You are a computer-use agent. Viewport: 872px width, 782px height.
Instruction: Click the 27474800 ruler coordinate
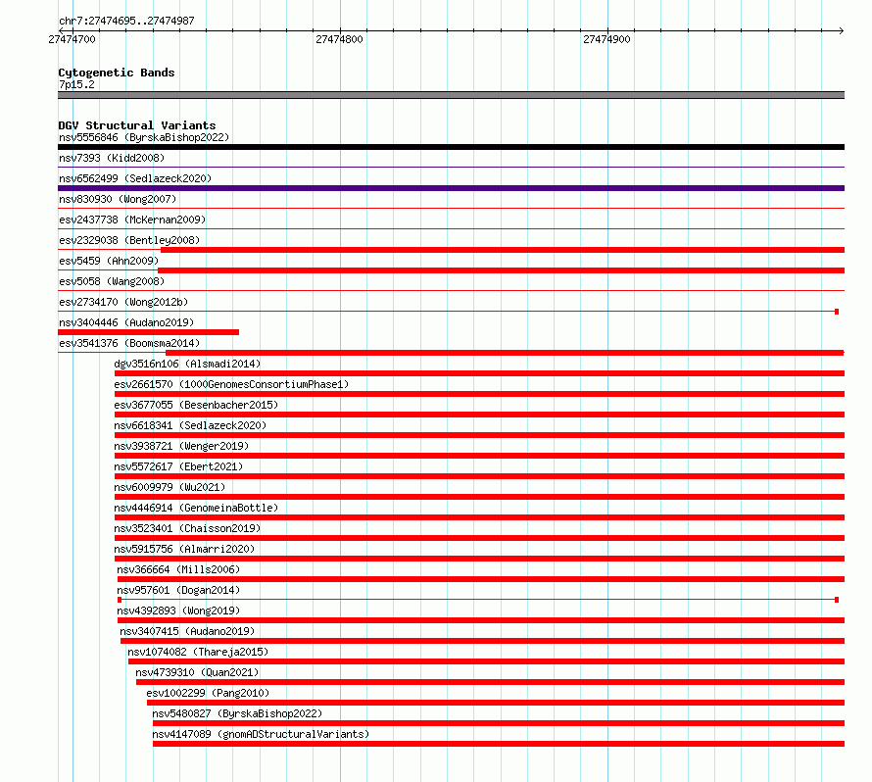click(339, 39)
